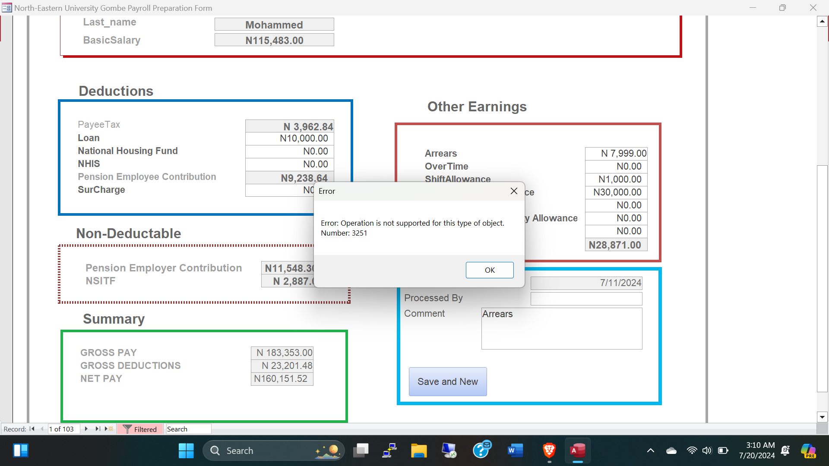Click the record Search box

coord(188,429)
